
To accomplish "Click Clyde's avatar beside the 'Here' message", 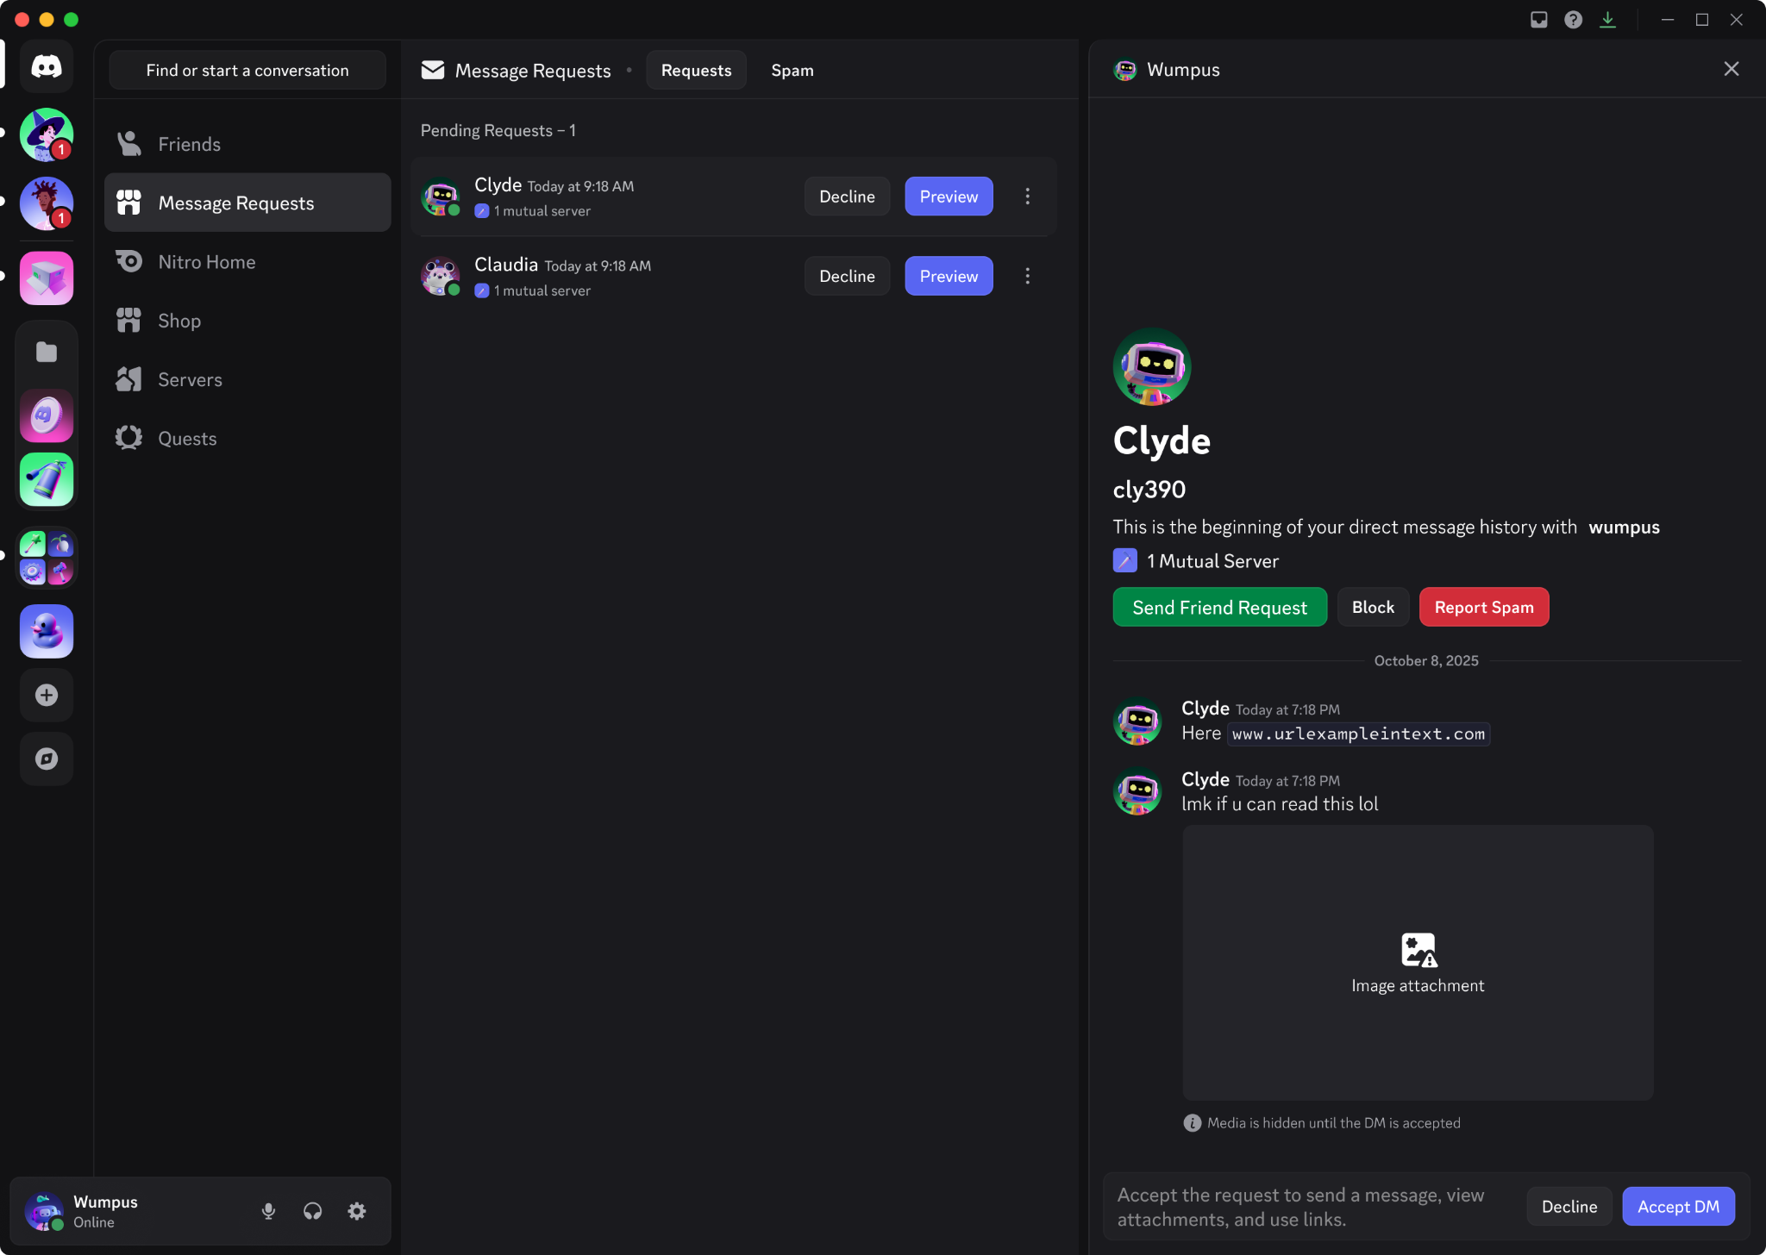I will pyautogui.click(x=1137, y=721).
